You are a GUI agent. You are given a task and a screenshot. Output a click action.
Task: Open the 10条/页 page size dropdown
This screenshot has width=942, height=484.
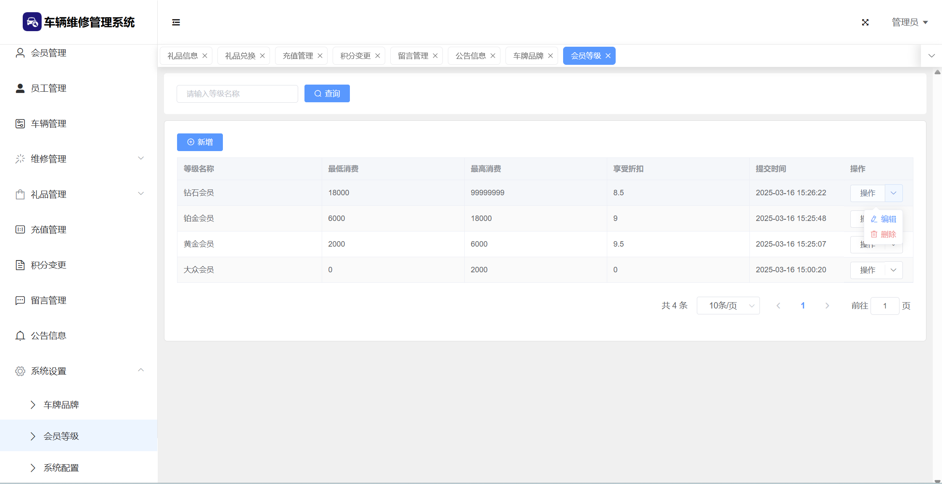click(728, 306)
